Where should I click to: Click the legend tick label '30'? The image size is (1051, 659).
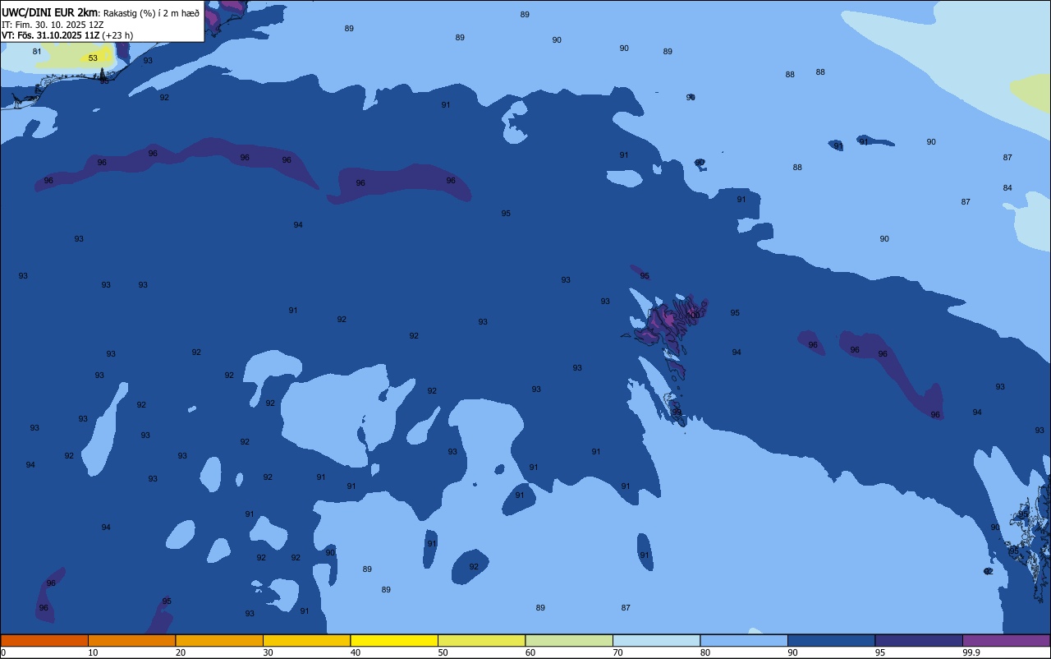point(268,652)
